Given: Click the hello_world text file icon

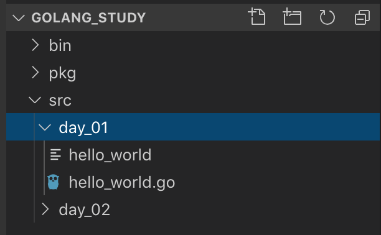Looking at the screenshot, I should (x=55, y=155).
